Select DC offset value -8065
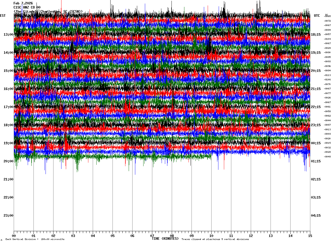This screenshot has height=243, width=332. click(327, 16)
